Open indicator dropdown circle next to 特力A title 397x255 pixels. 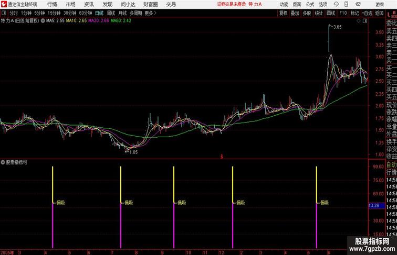(x=43, y=21)
